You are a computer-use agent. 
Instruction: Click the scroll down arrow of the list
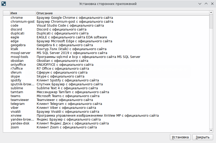pos(211,130)
